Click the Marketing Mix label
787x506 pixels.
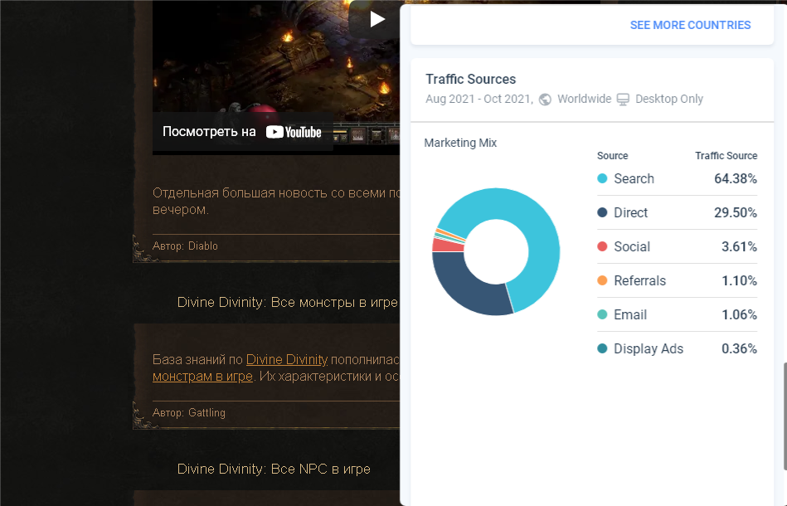[x=460, y=143]
